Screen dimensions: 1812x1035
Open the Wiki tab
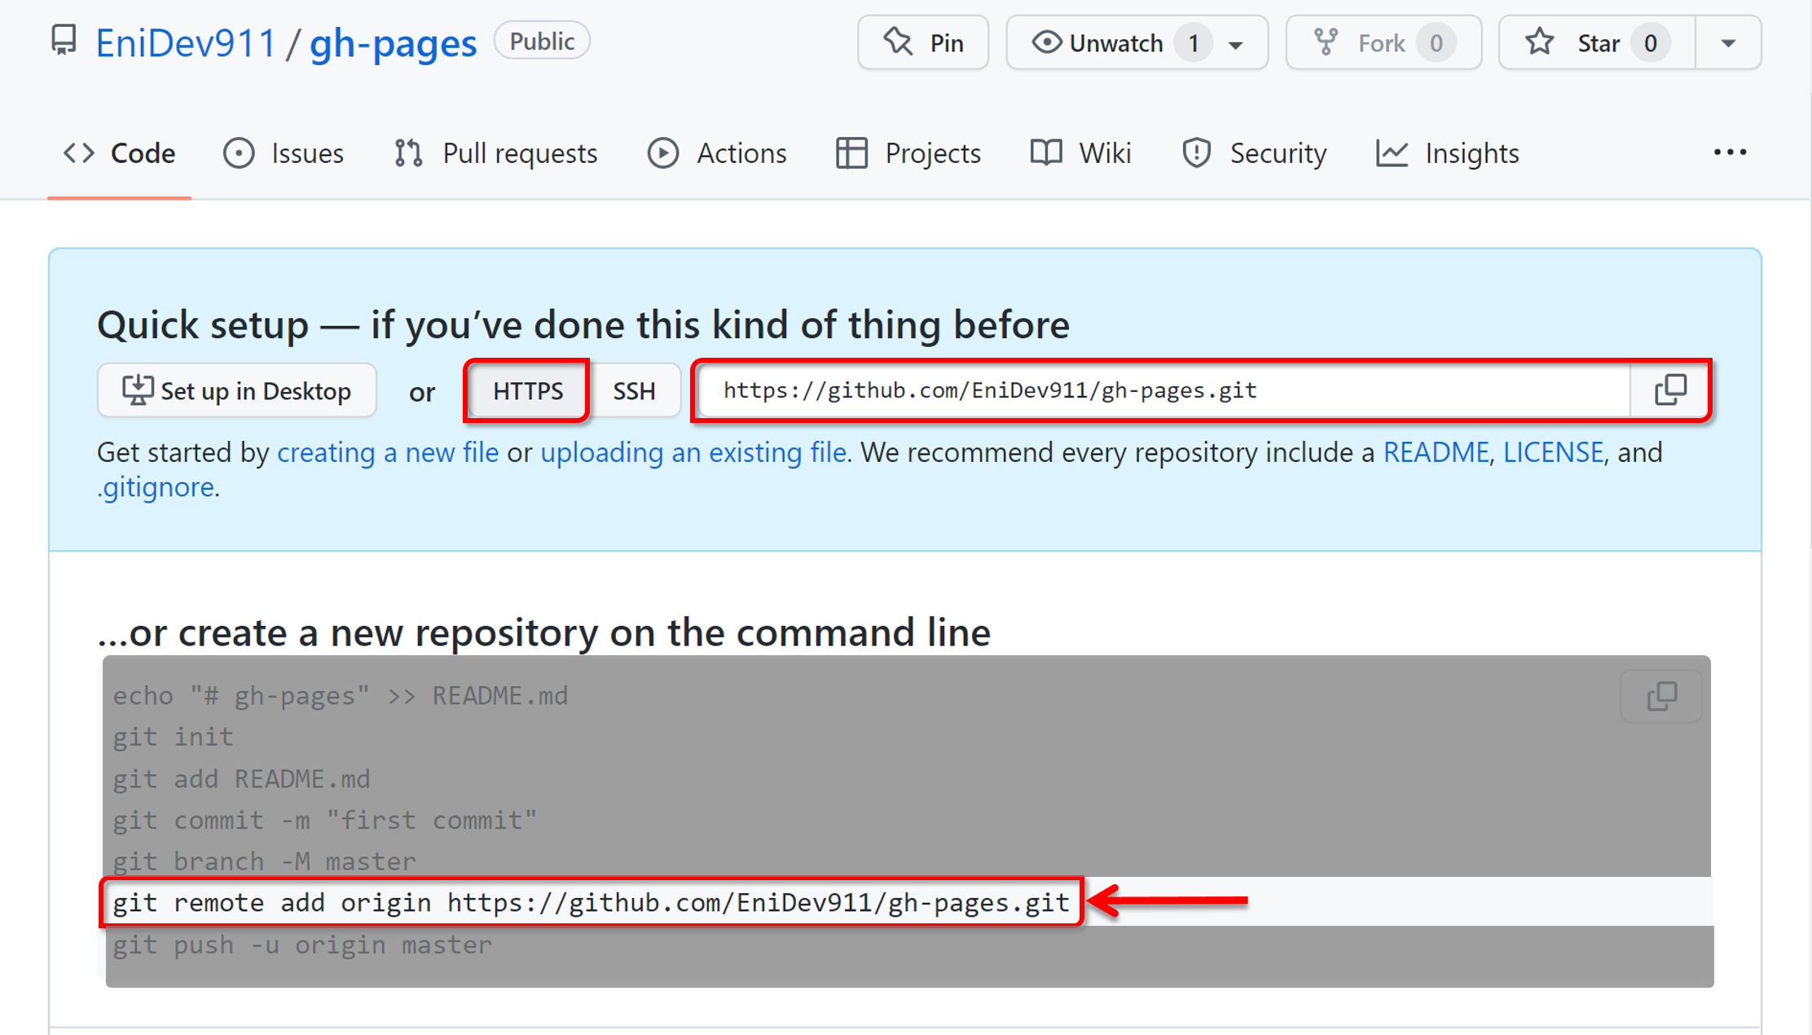1081,153
